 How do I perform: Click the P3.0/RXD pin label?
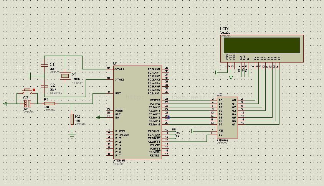tap(154, 132)
